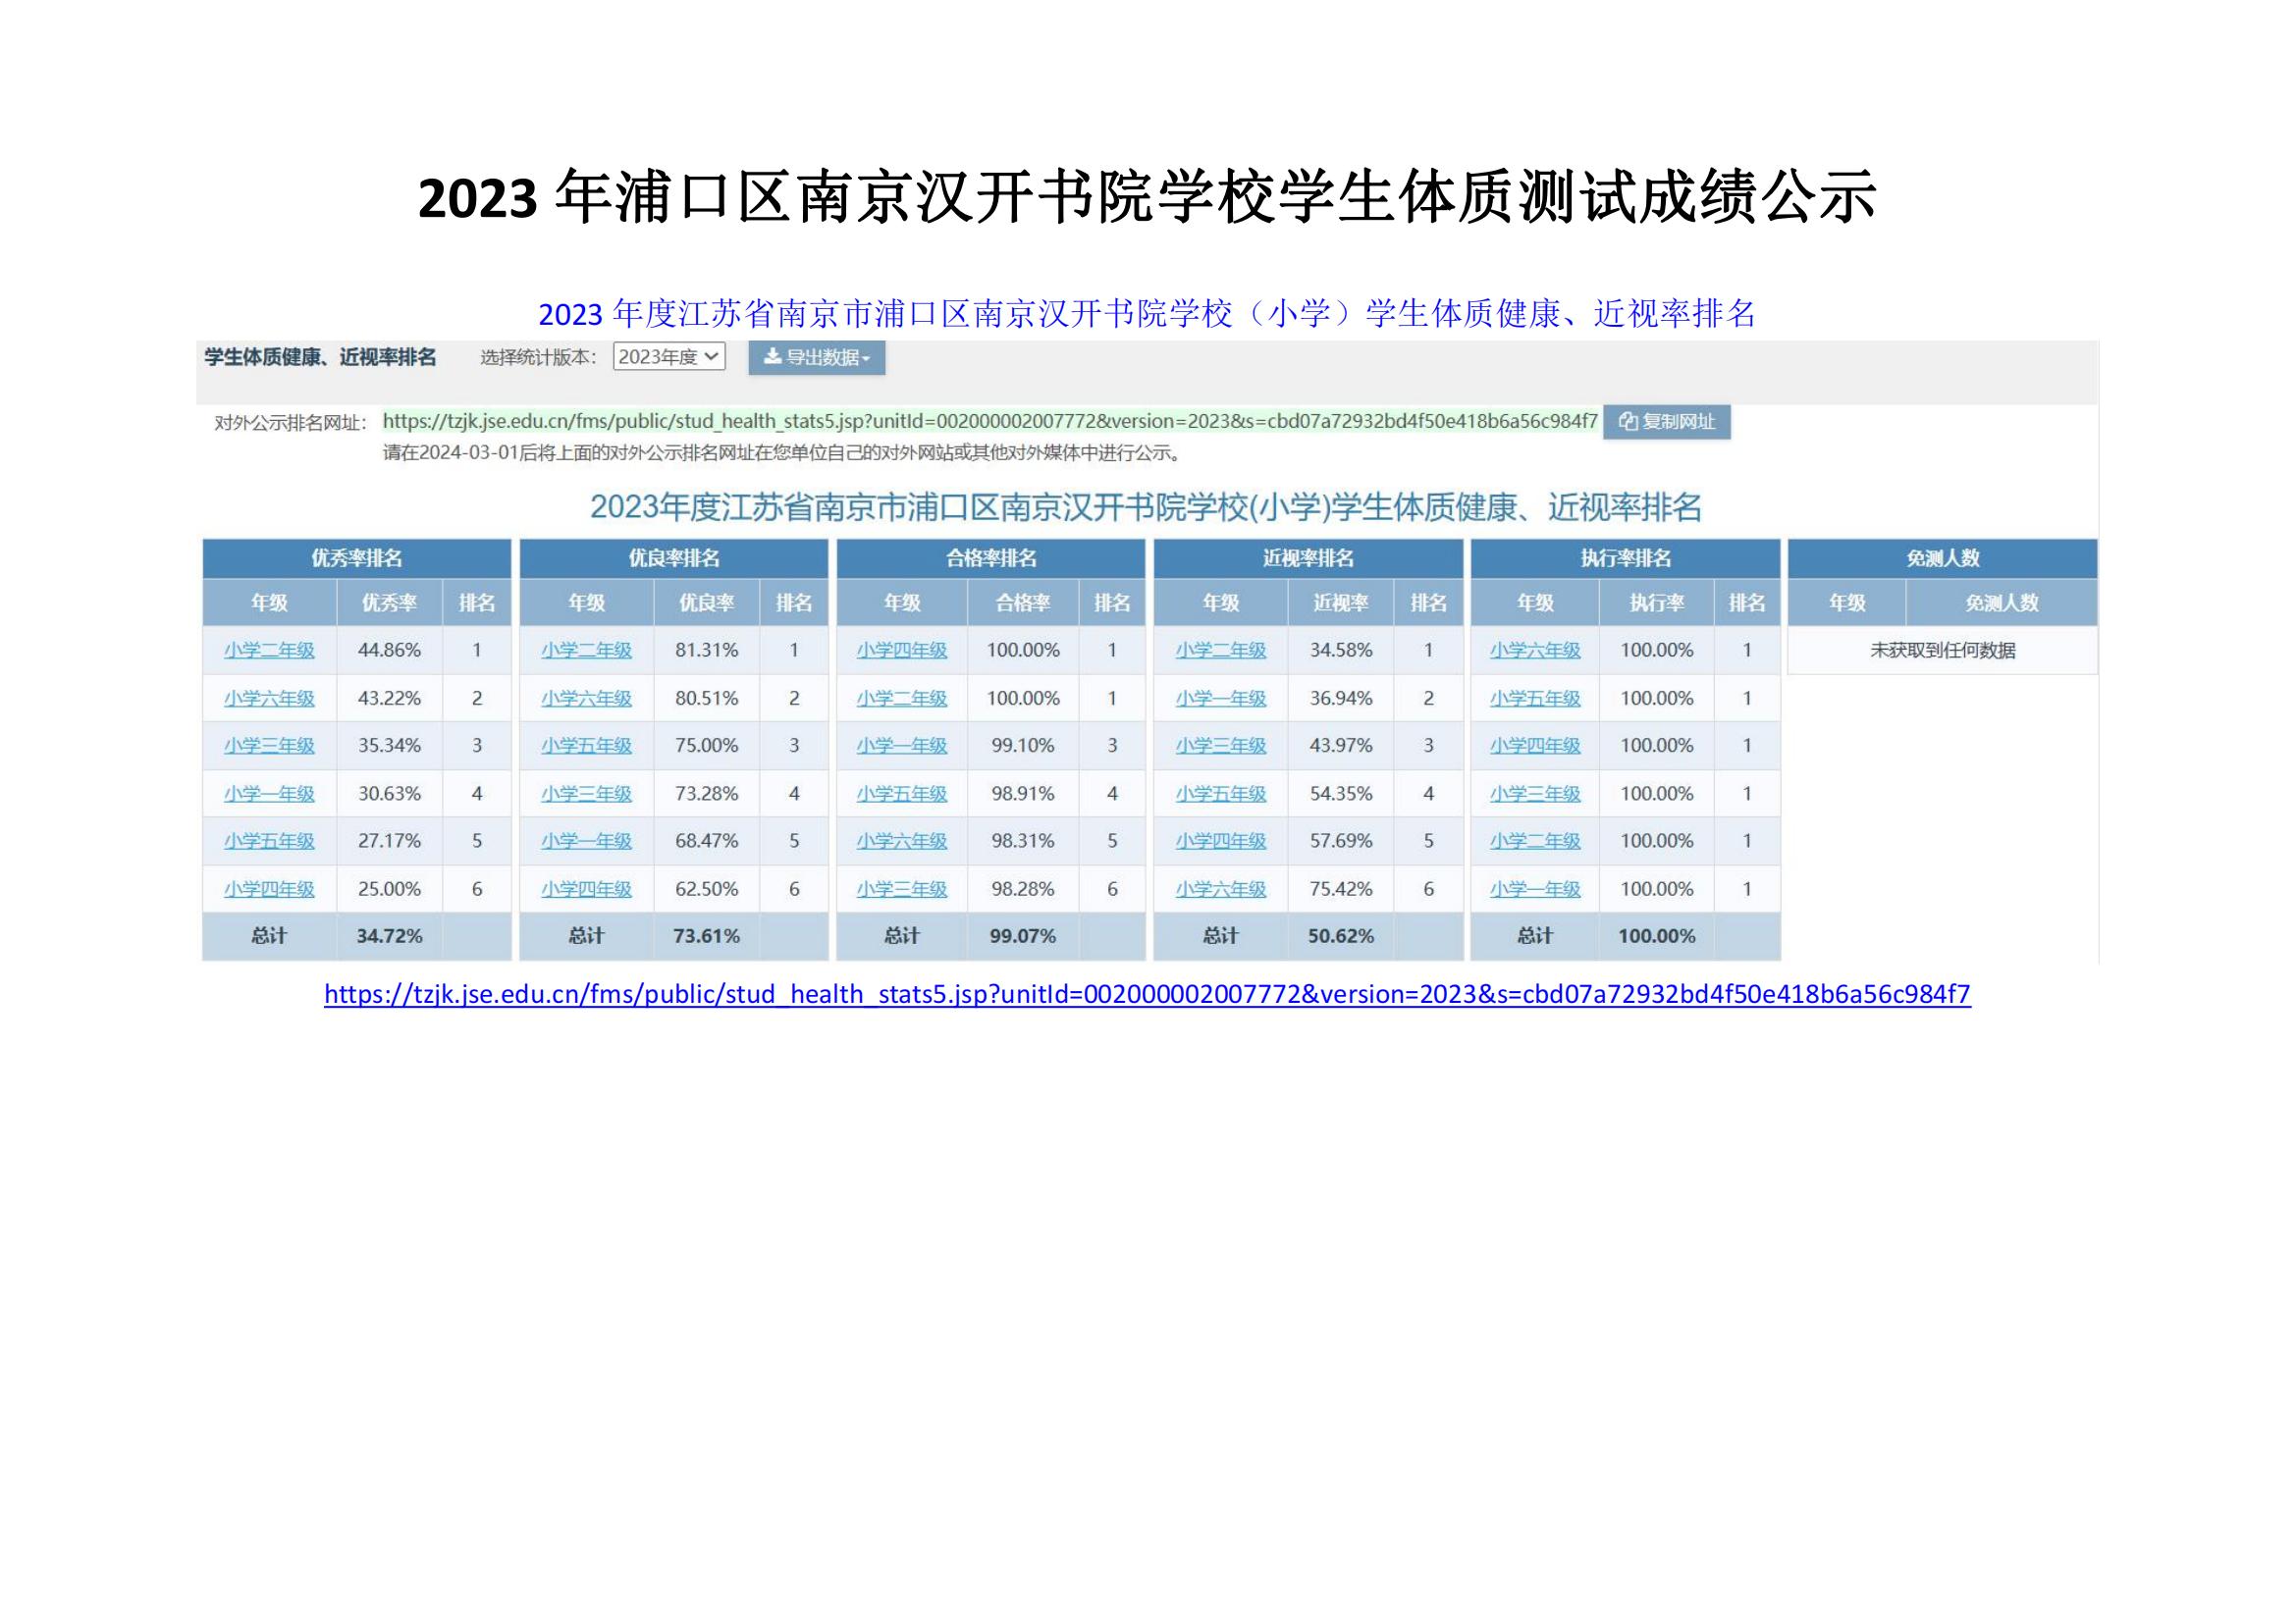This screenshot has width=2296, height=1623.
Task: Select the 99.07% total pass rate
Action: point(1023,936)
